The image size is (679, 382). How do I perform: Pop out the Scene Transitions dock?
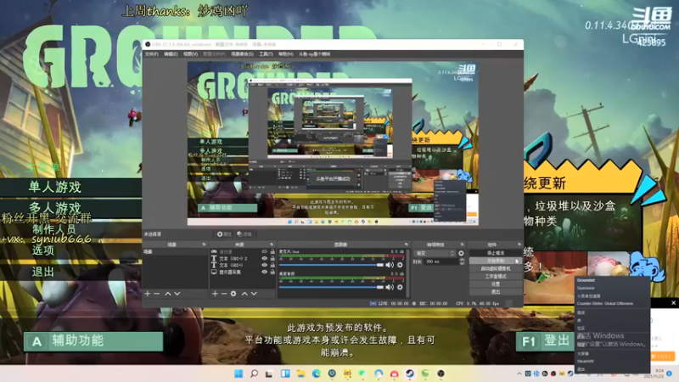(462, 244)
